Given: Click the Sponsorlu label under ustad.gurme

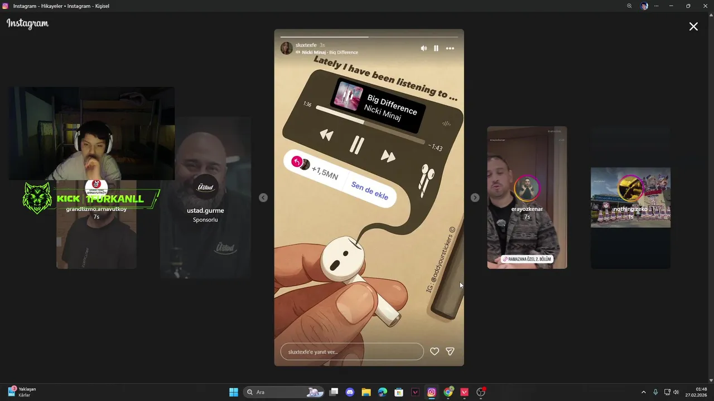Looking at the screenshot, I should [x=205, y=220].
